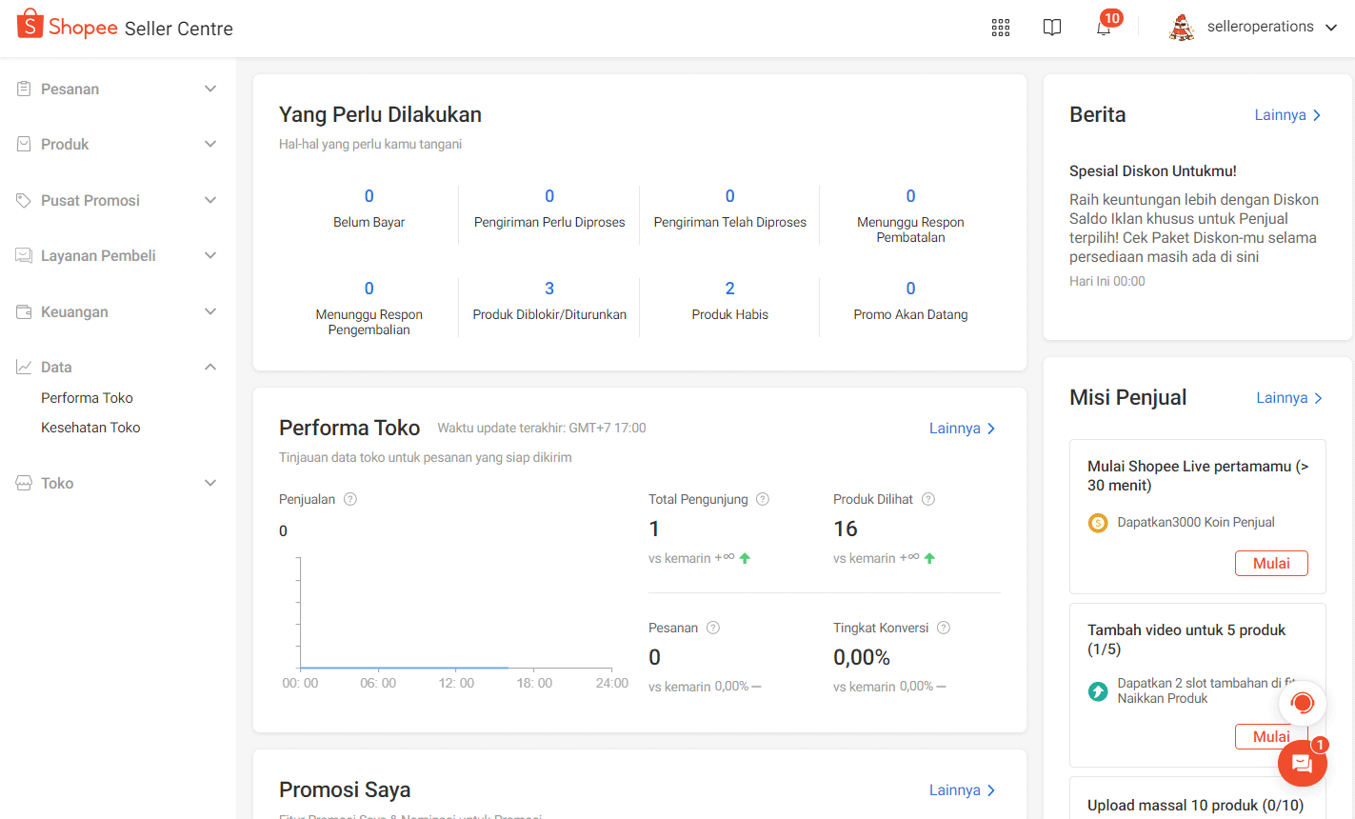Open Kesehatan Toko submenu item

(x=90, y=428)
